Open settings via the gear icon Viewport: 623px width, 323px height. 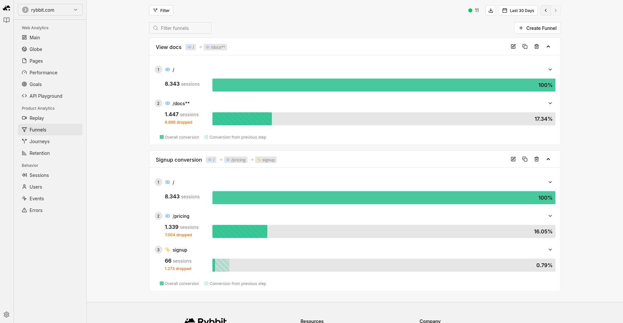6,314
